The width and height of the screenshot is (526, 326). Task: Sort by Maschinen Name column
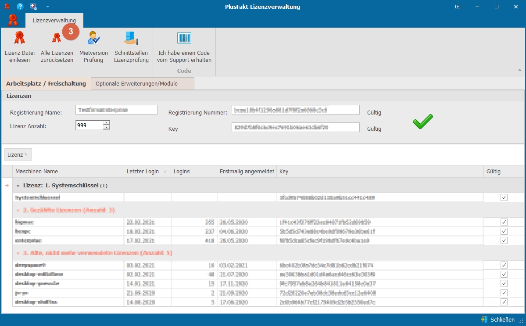(x=68, y=172)
